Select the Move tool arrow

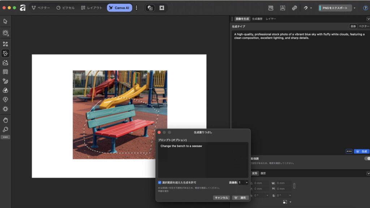coord(5,21)
